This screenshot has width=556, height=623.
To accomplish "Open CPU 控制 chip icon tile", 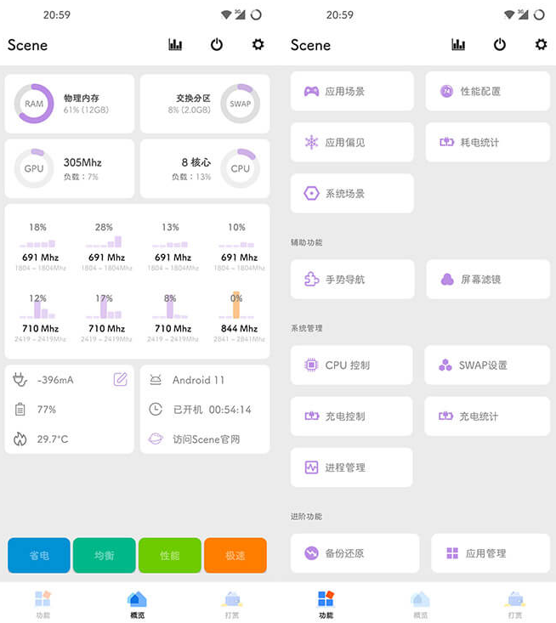I will point(352,365).
